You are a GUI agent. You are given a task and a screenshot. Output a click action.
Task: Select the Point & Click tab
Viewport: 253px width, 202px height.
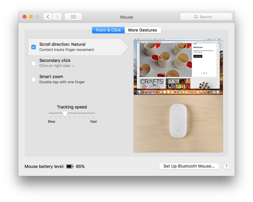coord(108,30)
